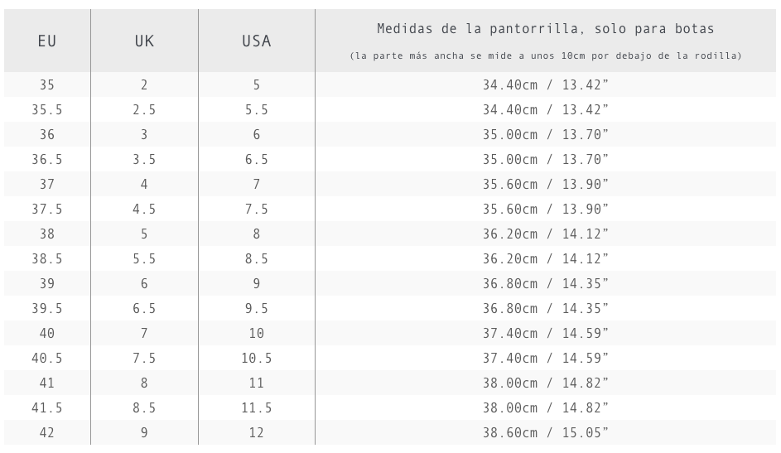Select EU size 39.5 cell
This screenshot has width=781, height=453.
pos(47,308)
